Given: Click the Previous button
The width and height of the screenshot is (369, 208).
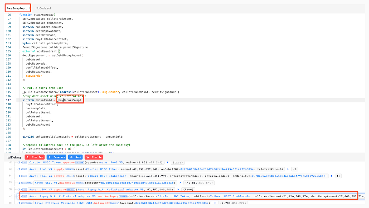Looking at the screenshot, I should point(57,157).
